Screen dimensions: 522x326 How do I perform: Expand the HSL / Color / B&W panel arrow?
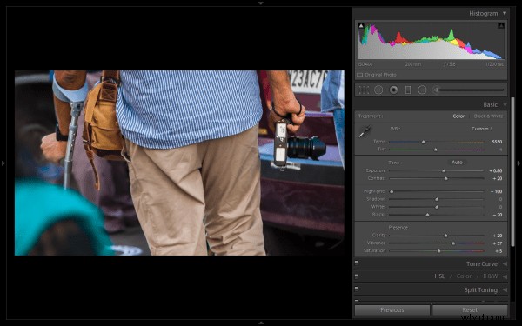point(505,276)
